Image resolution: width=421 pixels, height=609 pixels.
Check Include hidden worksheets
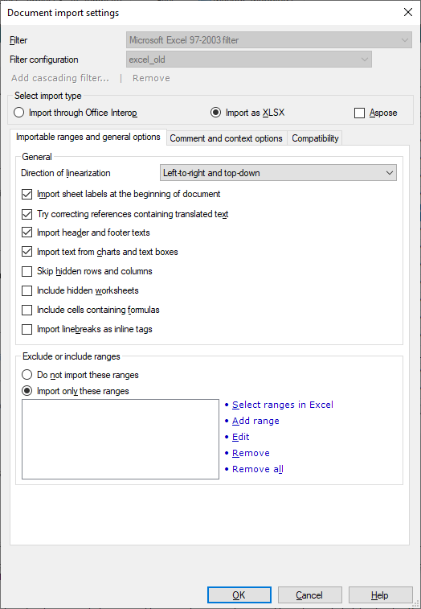[80, 290]
